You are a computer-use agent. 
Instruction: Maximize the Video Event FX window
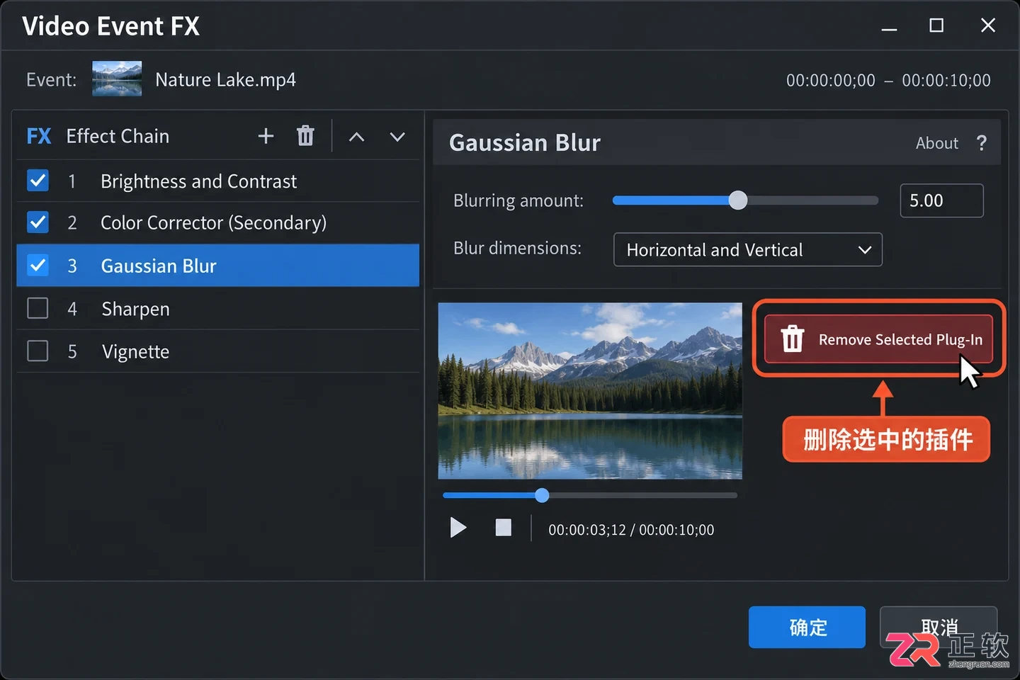[x=936, y=26]
